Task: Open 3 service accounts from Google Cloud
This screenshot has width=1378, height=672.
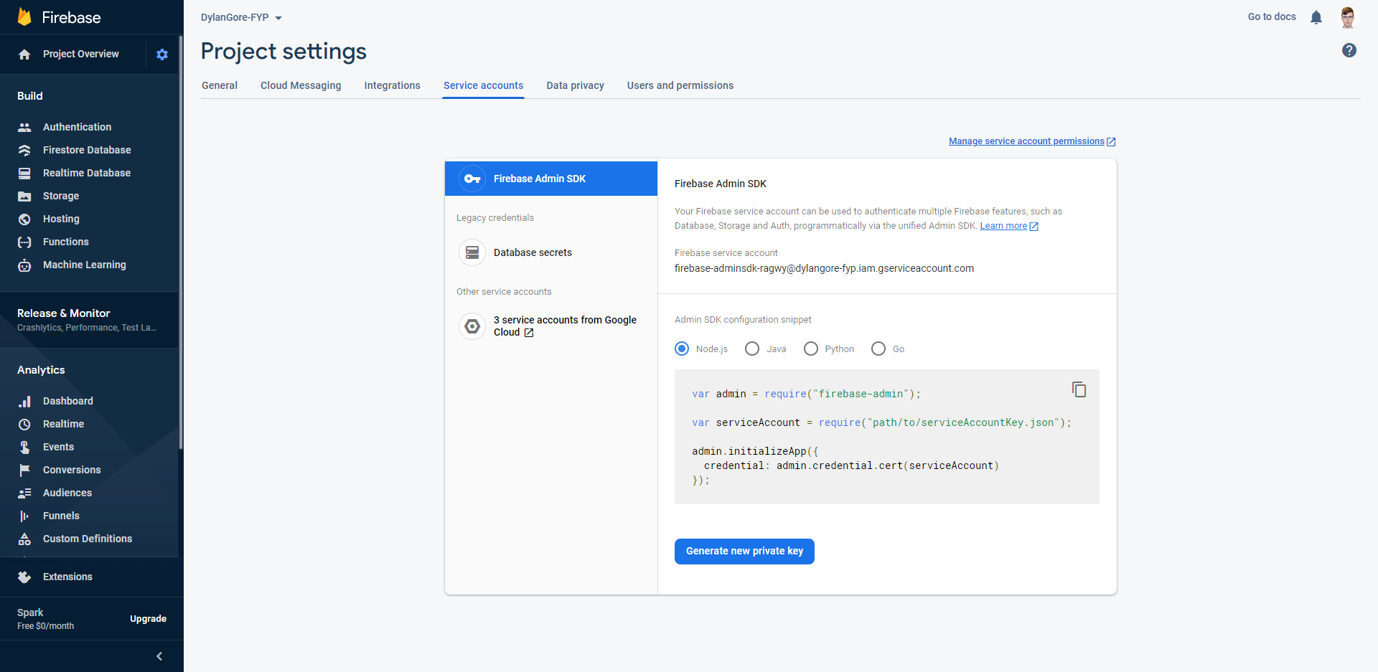Action: point(551,326)
